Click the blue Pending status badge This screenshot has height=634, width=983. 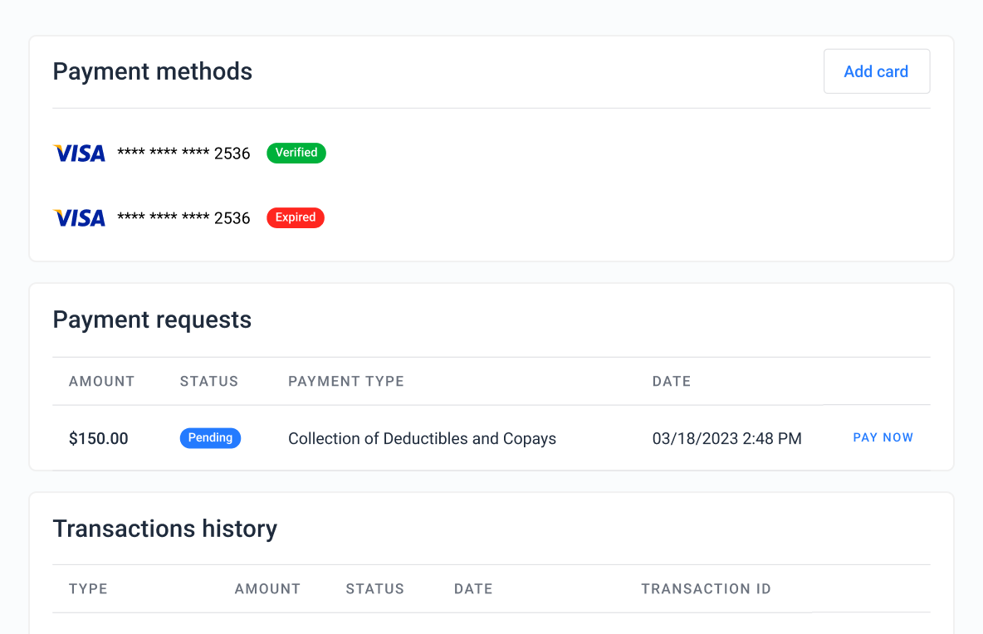click(210, 438)
